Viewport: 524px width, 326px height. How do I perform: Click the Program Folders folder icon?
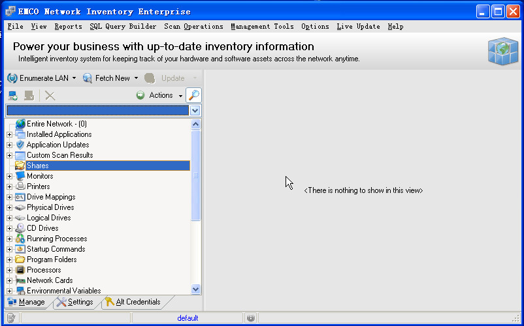(x=20, y=259)
